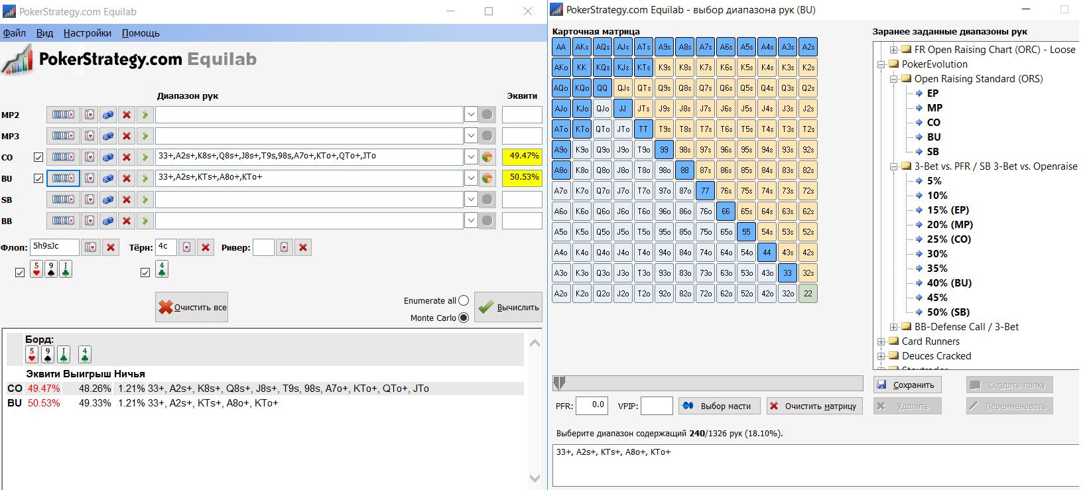1085x490 pixels.
Task: Open the Настройки menu
Action: [88, 33]
